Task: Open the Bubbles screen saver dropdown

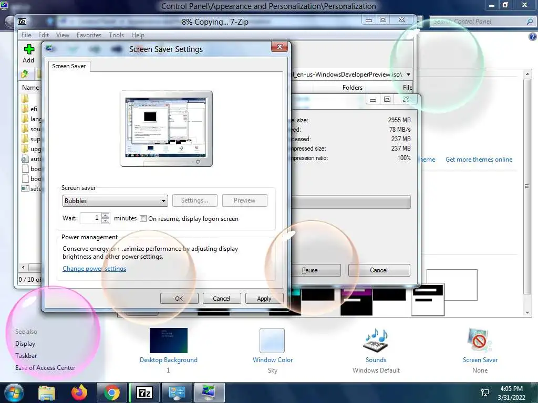Action: (x=115, y=201)
